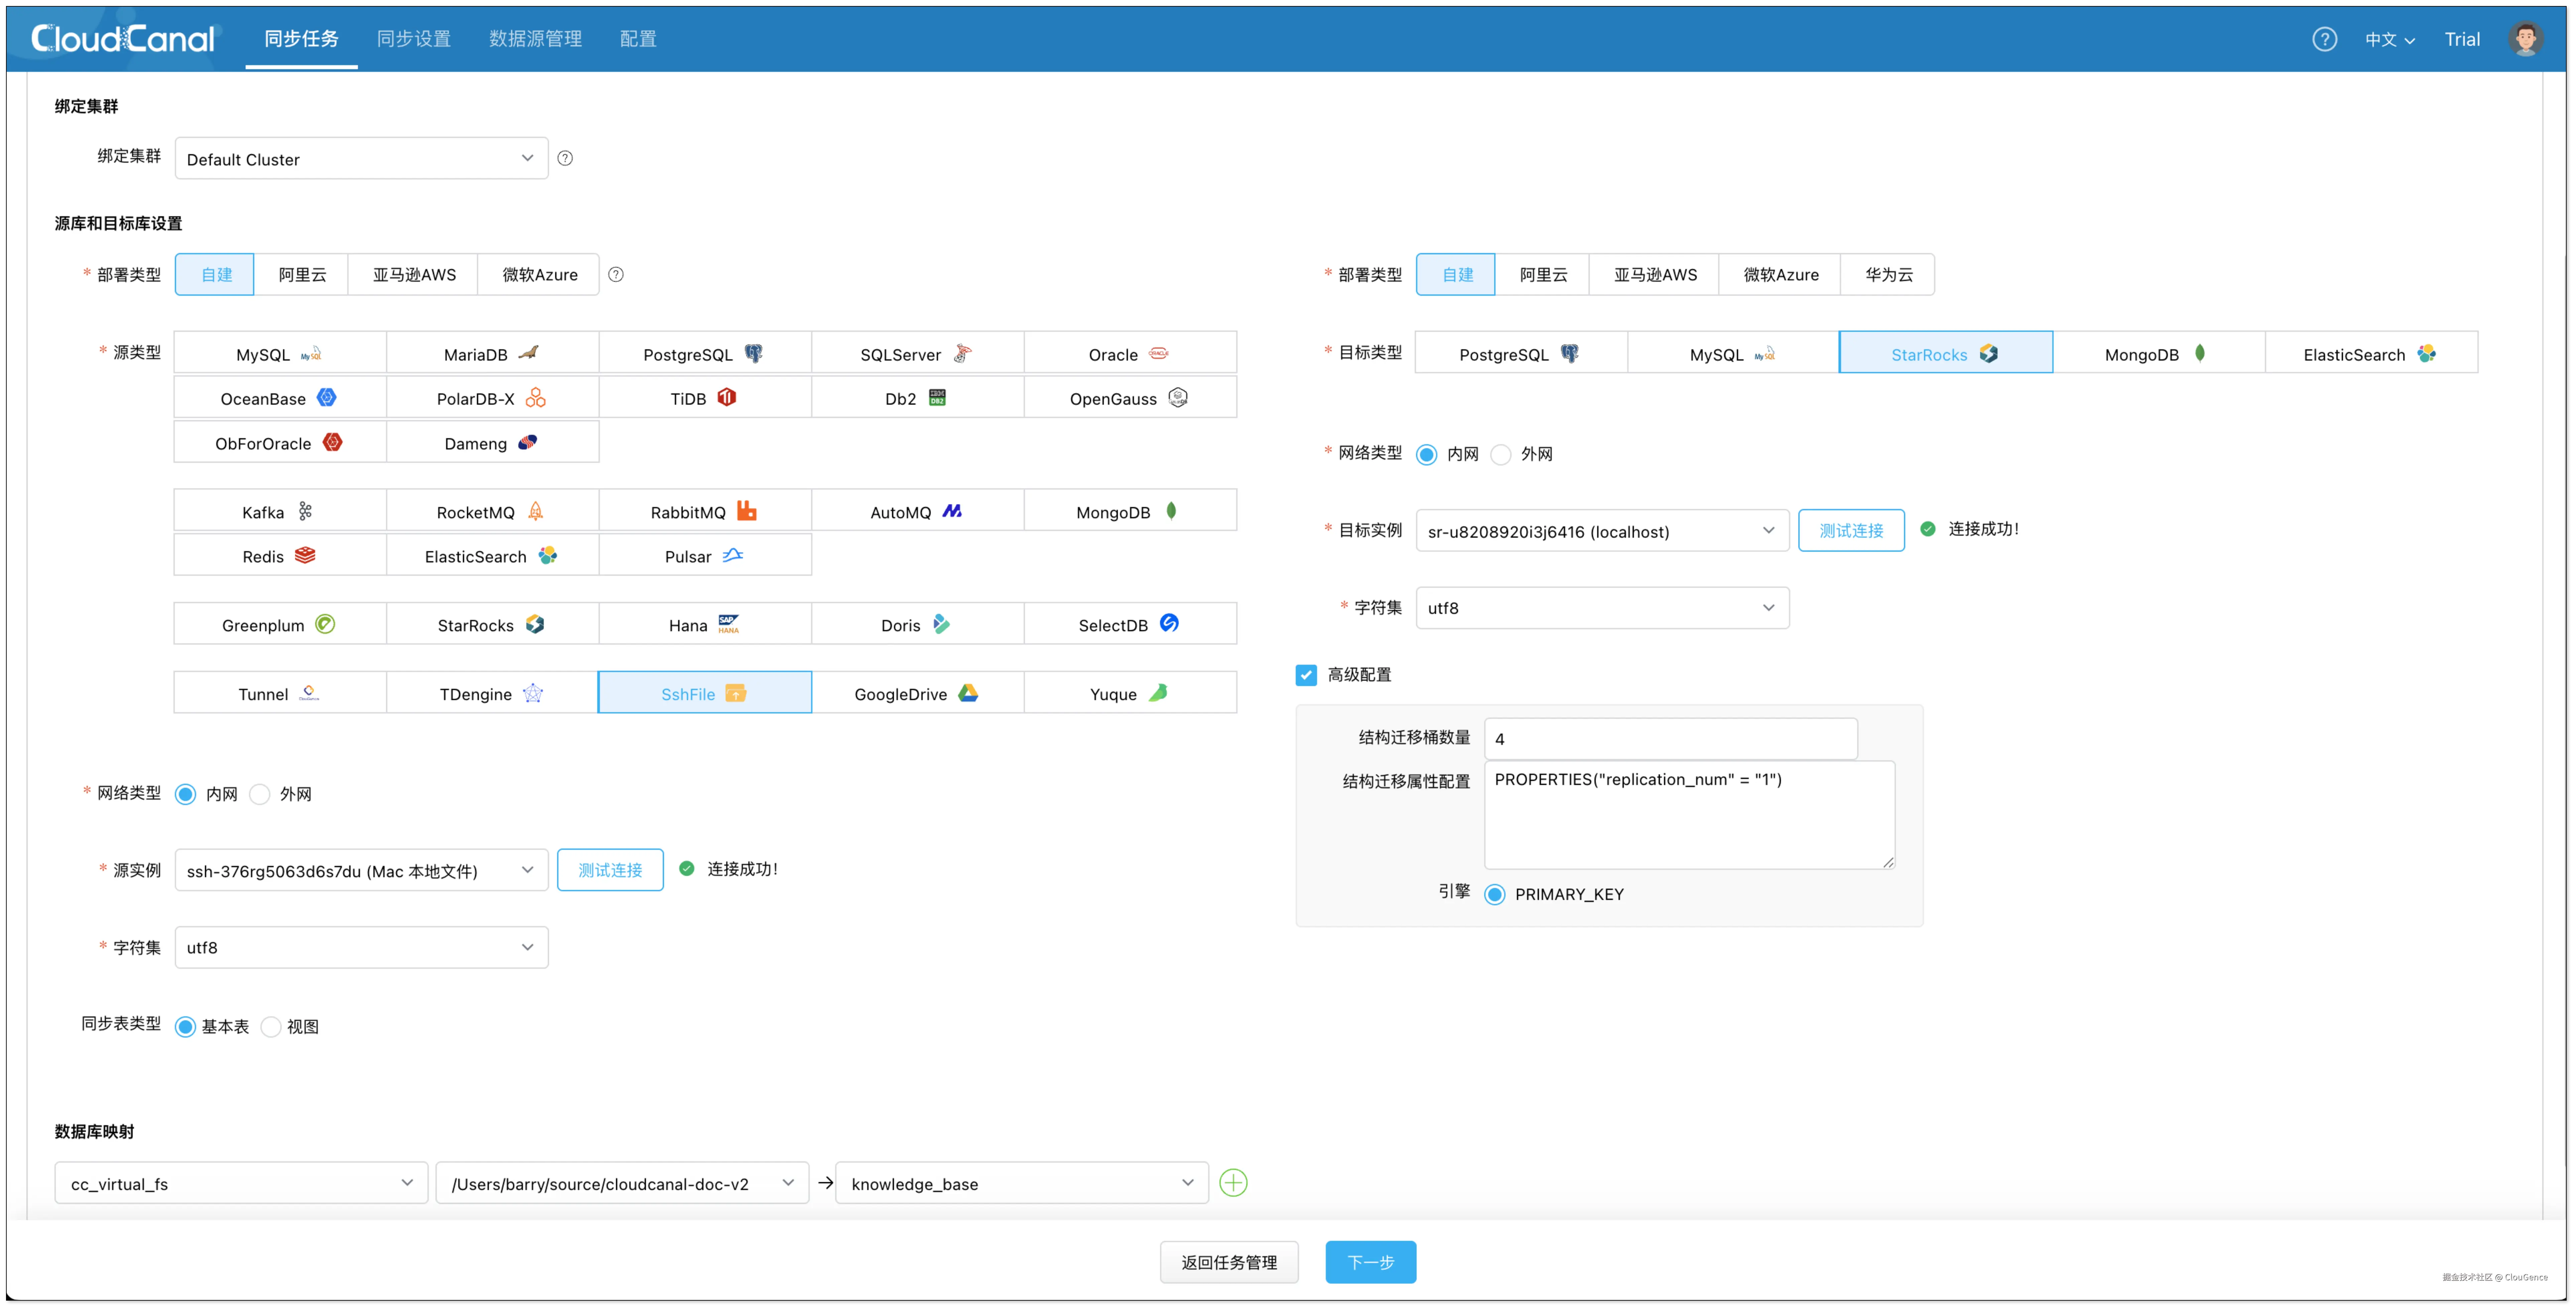Click 测试连接 button for source instance

coord(610,870)
